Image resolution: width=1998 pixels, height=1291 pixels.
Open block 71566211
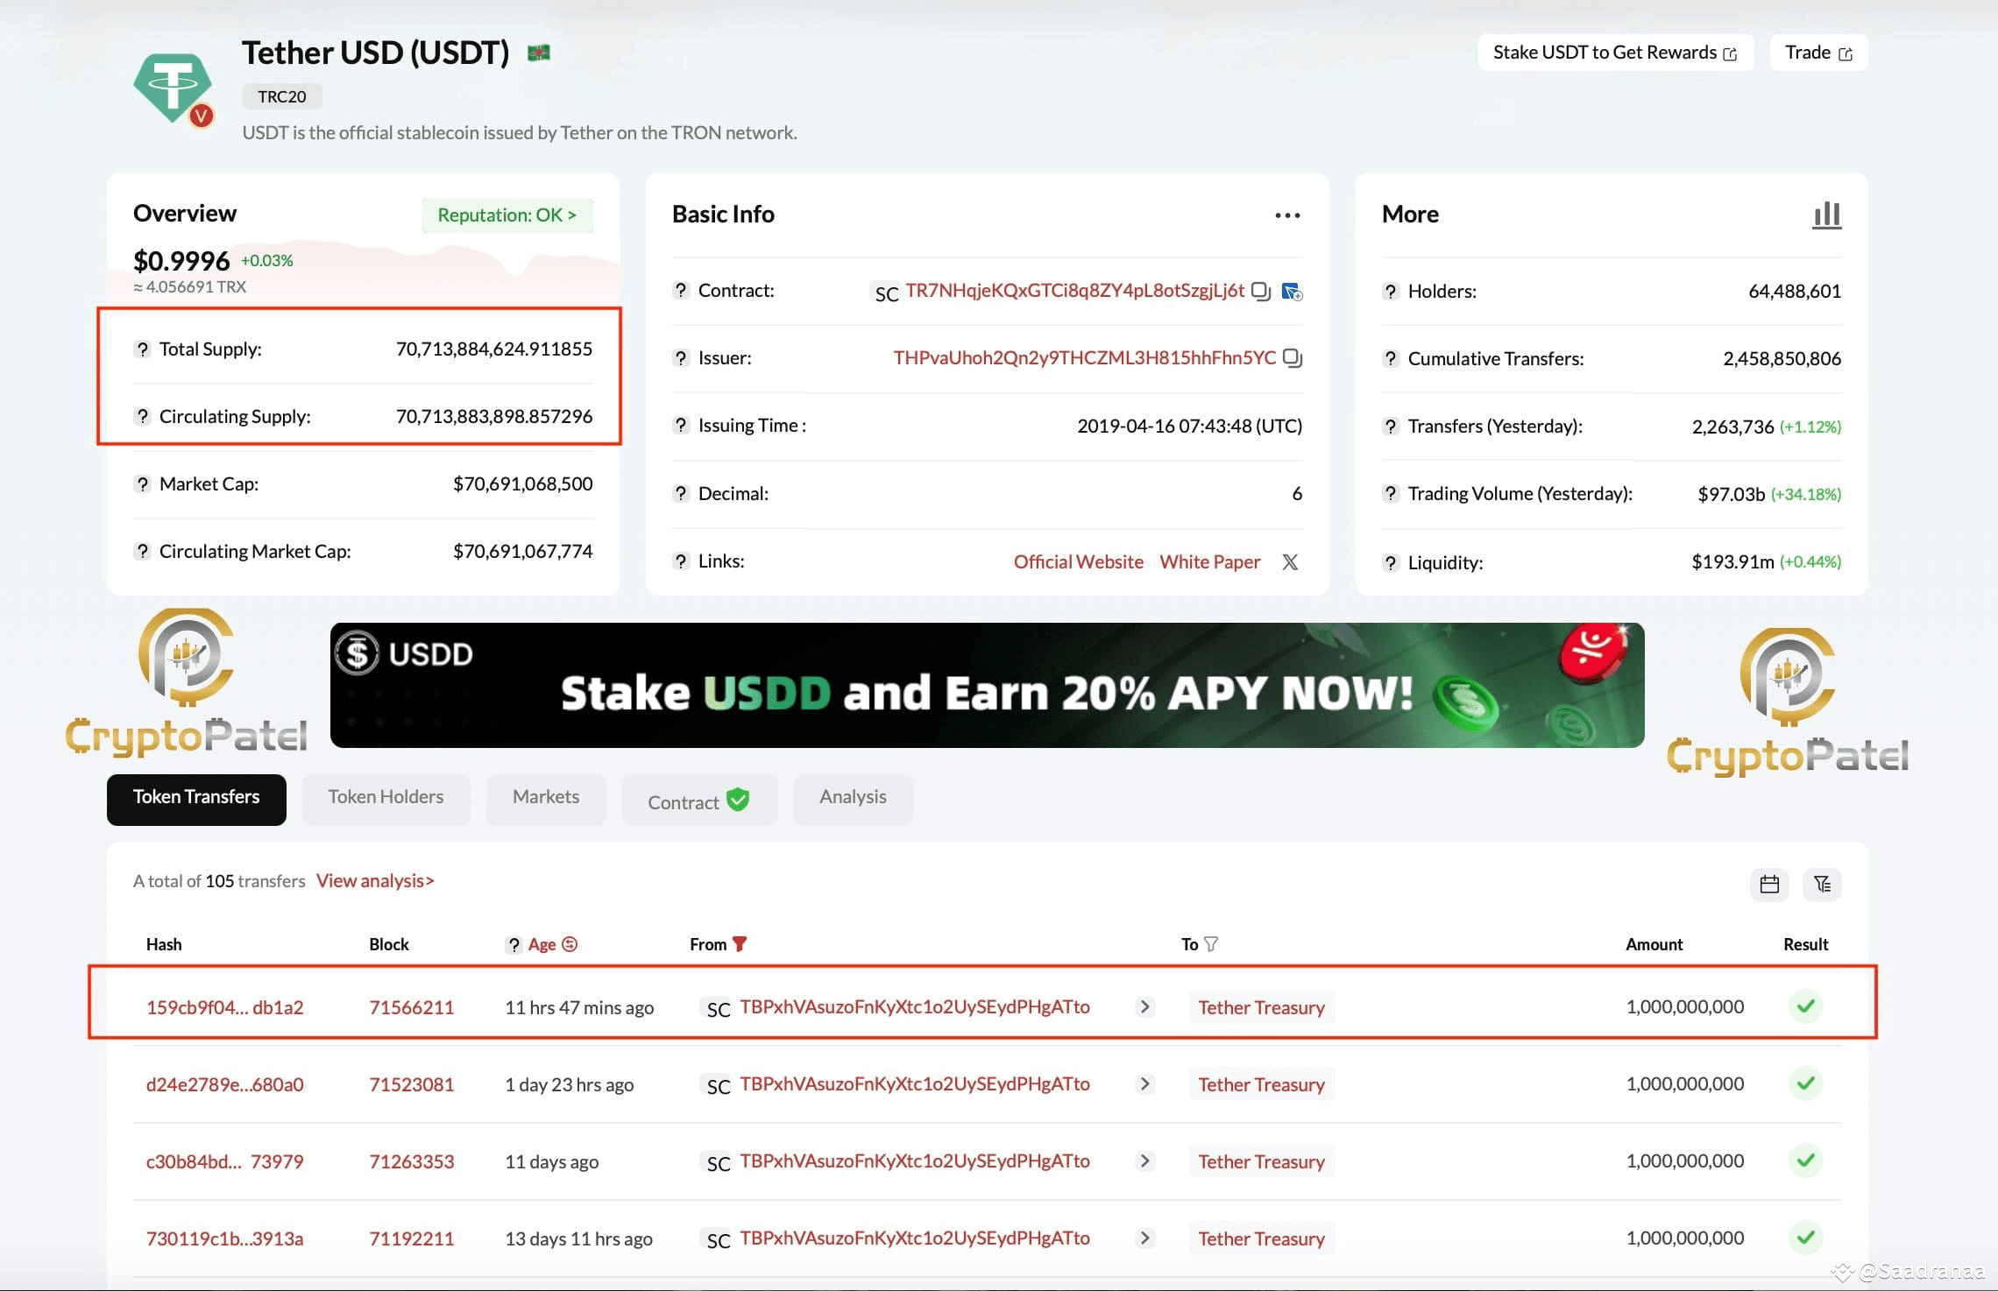tap(412, 1007)
